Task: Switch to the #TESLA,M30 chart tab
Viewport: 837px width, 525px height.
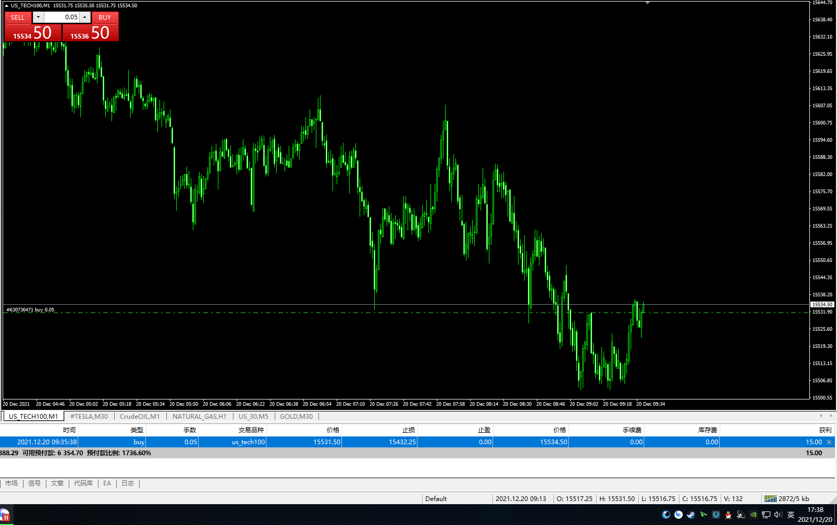Action: [89, 416]
